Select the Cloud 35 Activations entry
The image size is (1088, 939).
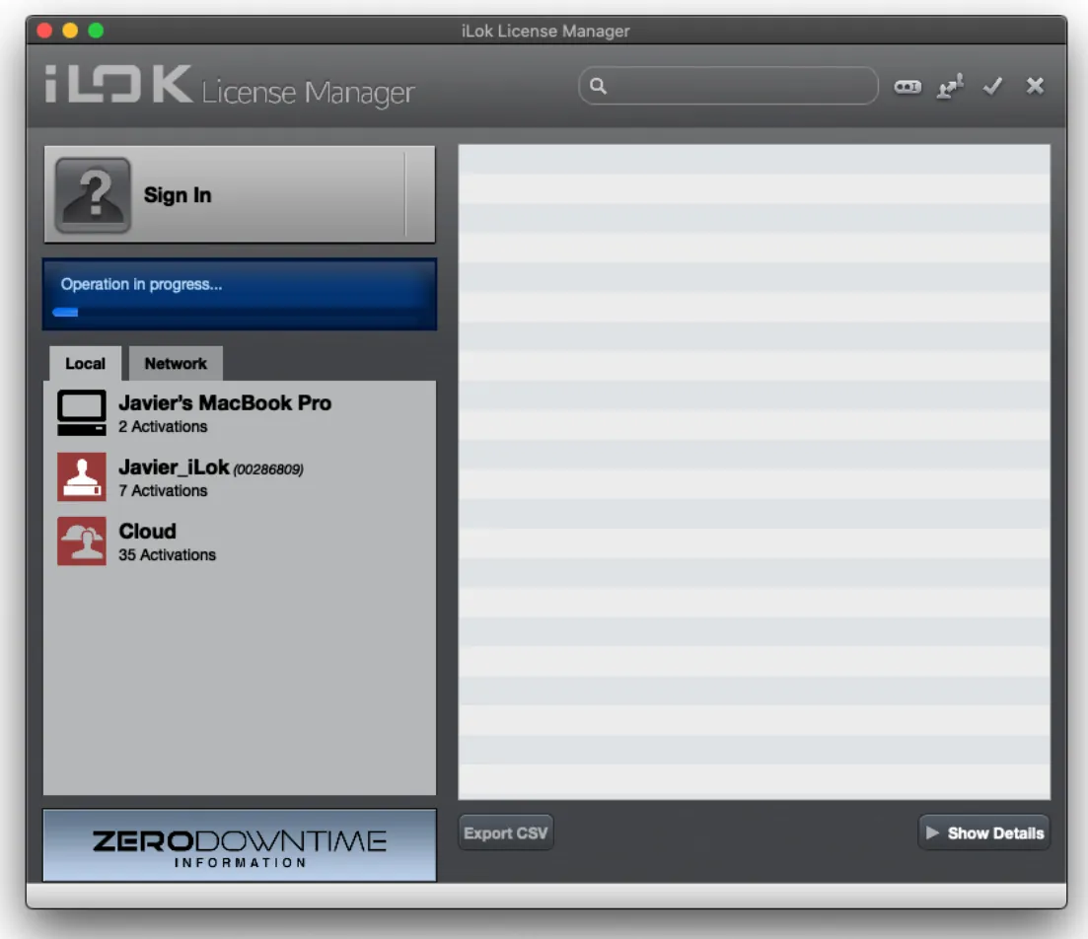click(x=240, y=542)
